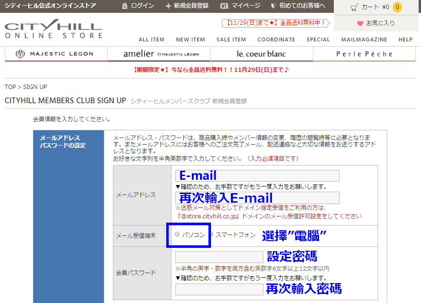Switch to amelier brand tab
Screen dimensions: 421x303
(159, 54)
